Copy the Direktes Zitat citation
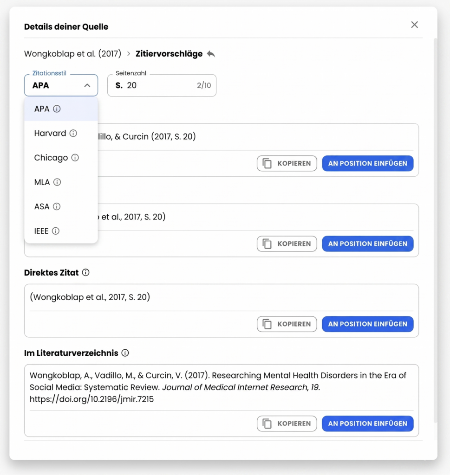450x475 pixels. [x=287, y=324]
